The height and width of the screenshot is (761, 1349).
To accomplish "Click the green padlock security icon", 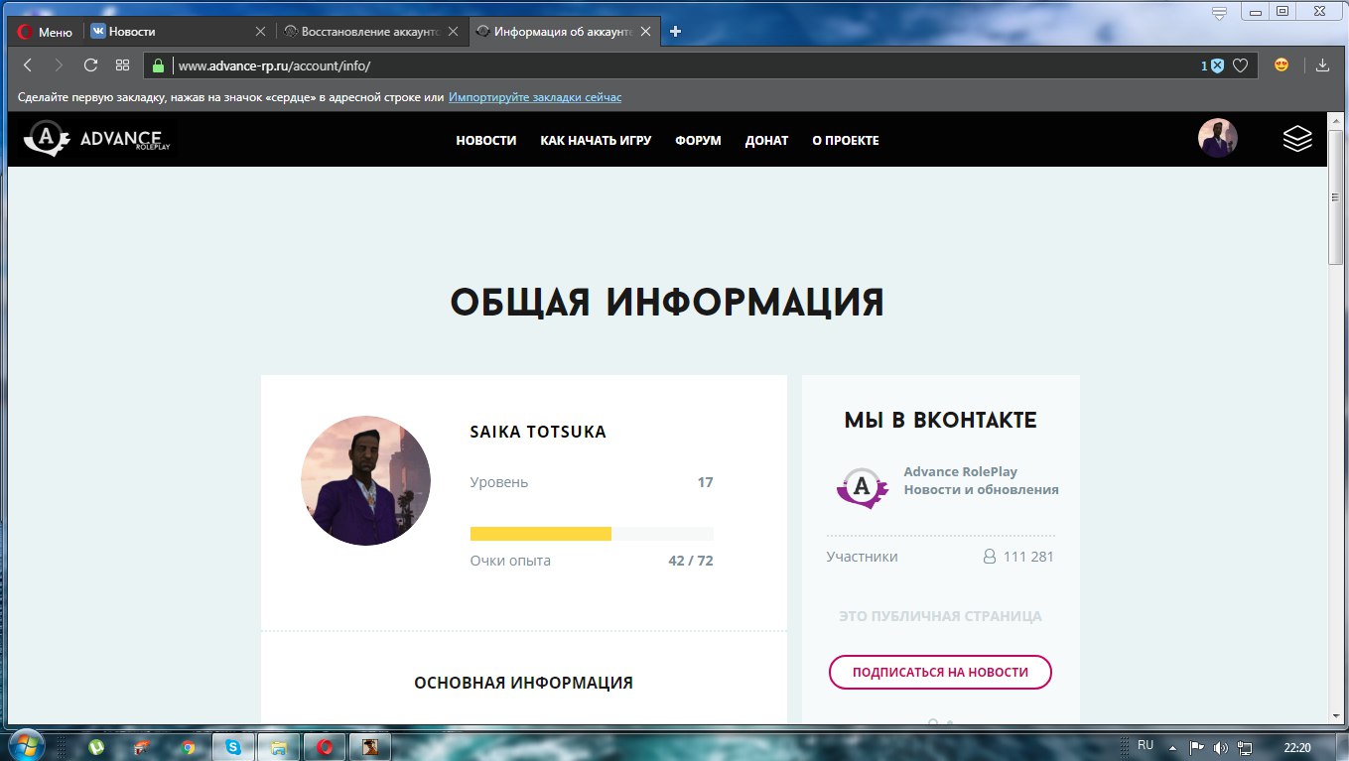I will click(157, 65).
